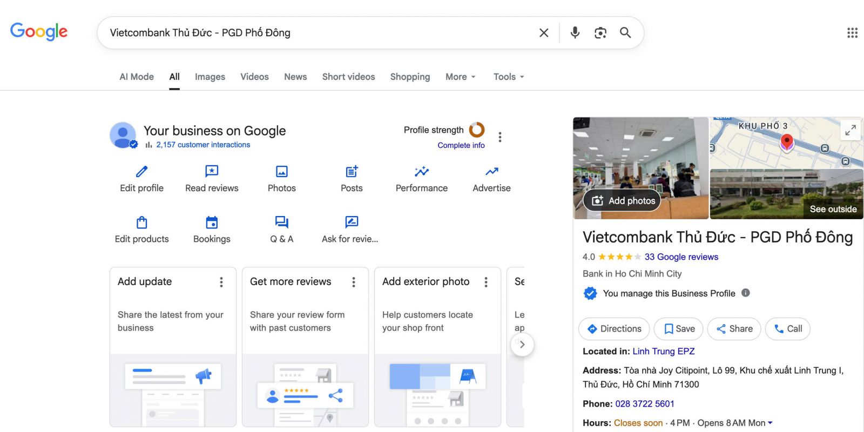Screen dimensions: 864x432
Task: Switch to Images tab
Action: coord(210,77)
